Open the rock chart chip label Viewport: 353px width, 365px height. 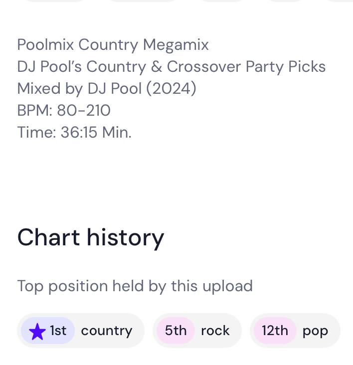tap(215, 331)
